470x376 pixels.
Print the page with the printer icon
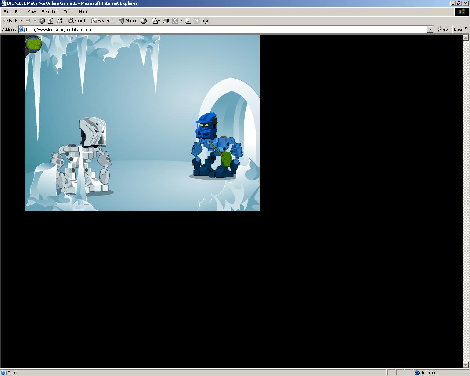pyautogui.click(x=166, y=21)
